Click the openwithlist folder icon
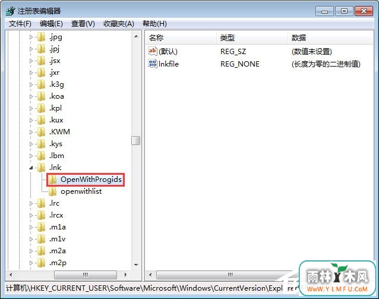Screen dimensions: 379x299 point(52,191)
